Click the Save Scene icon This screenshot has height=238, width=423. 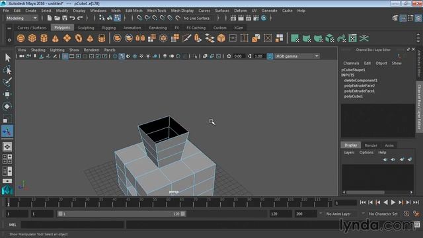tap(65, 18)
